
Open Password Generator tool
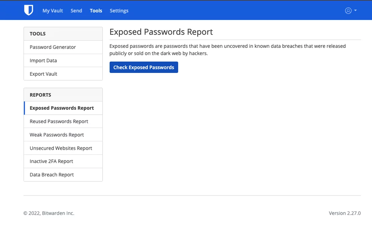point(63,47)
